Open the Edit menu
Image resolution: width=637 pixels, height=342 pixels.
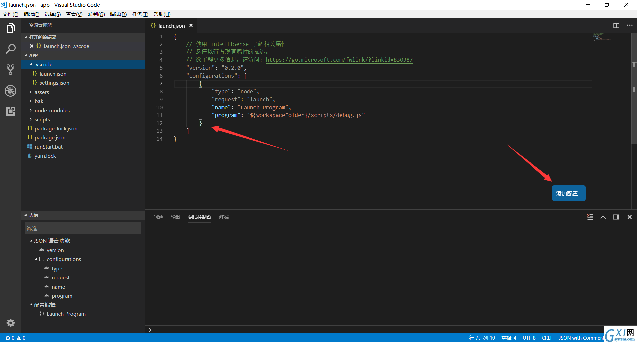coord(32,14)
